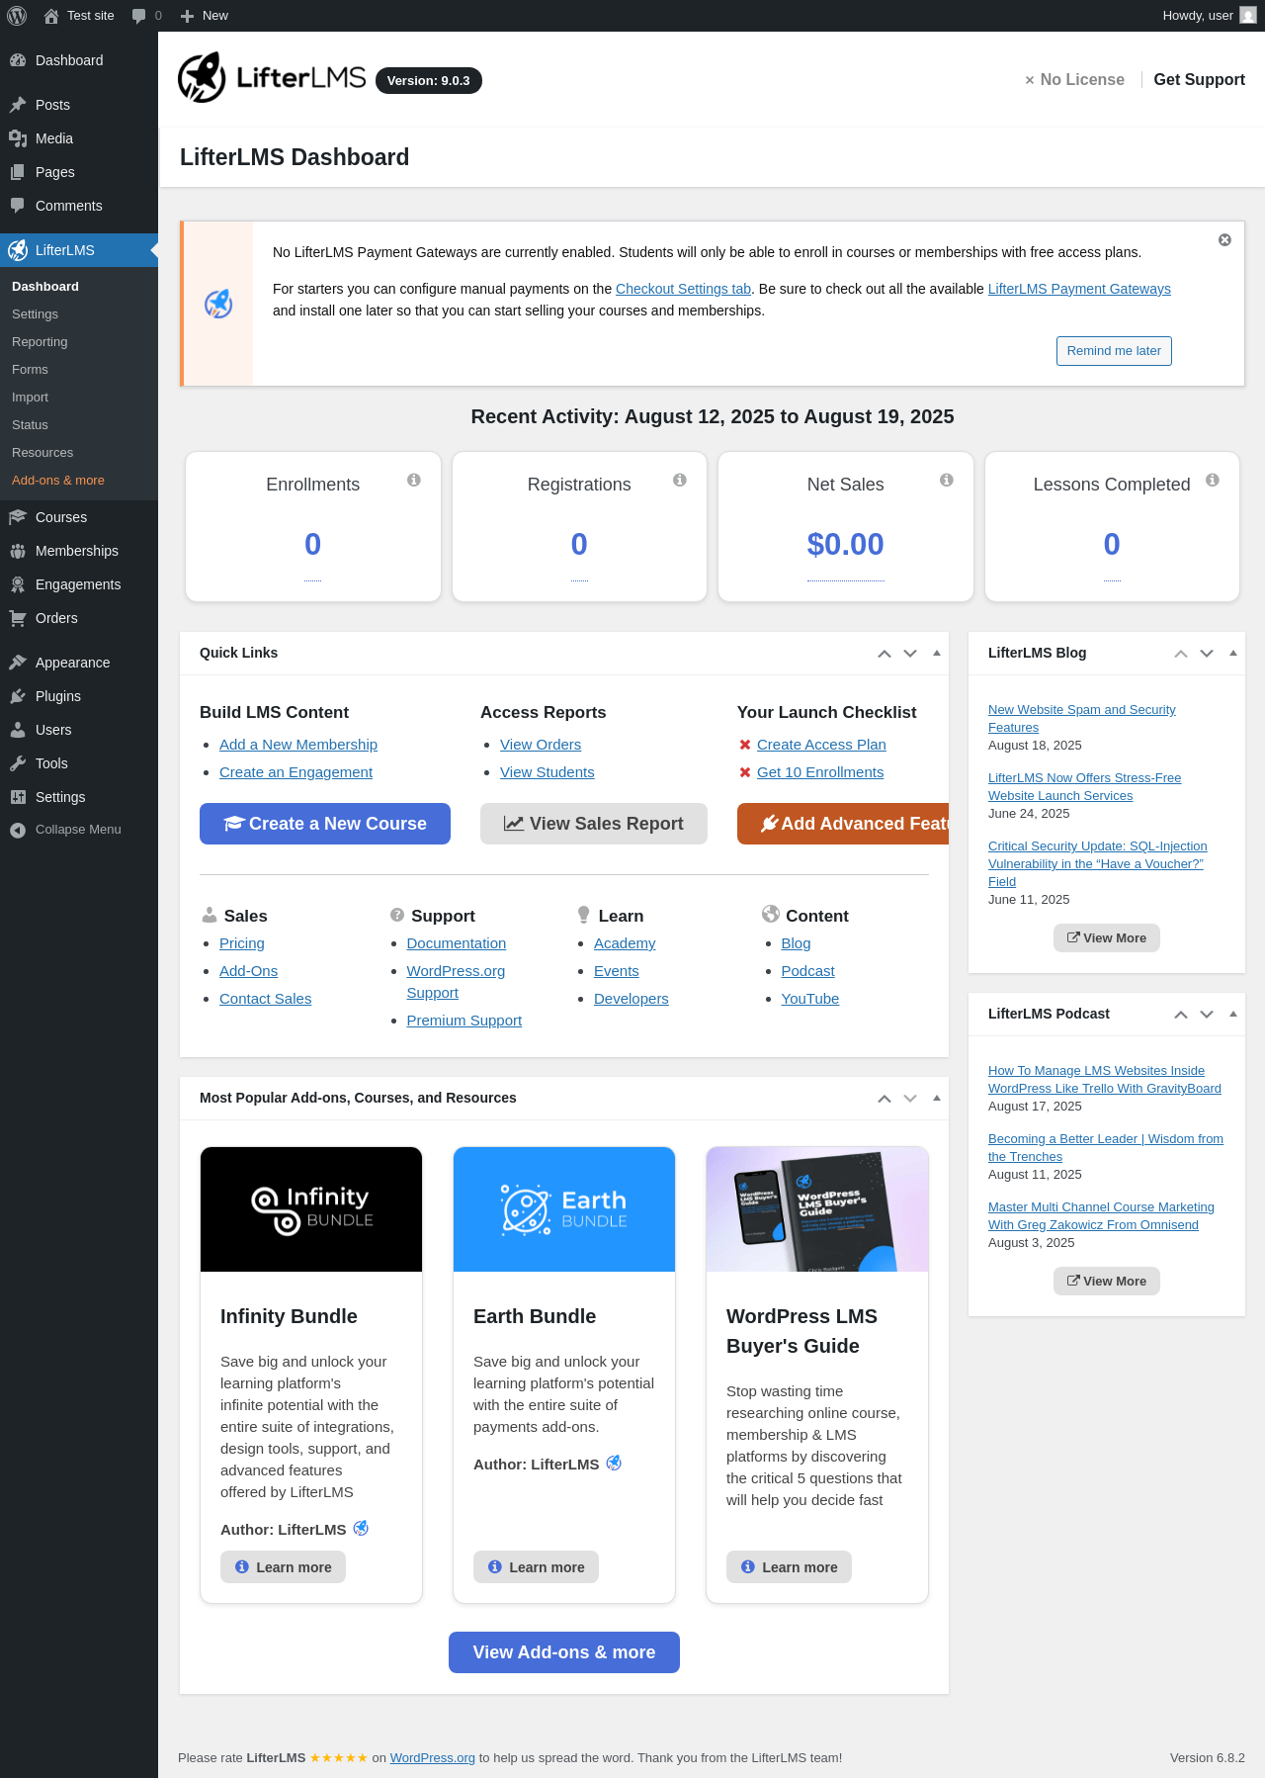The image size is (1265, 1778).
Task: Open the Create Access Plan checklist link
Action: pos(821,745)
